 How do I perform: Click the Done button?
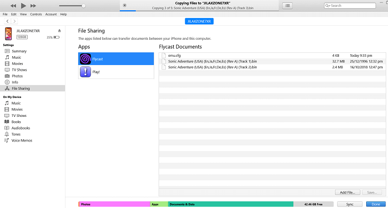(375, 204)
